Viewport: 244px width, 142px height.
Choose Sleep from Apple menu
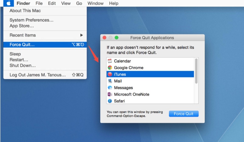coord(45,54)
